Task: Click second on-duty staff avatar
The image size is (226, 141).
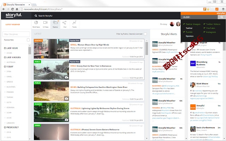Action: (178, 24)
